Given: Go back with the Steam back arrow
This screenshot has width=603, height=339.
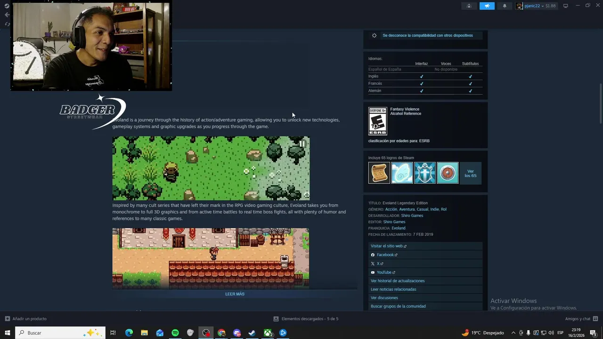Looking at the screenshot, I should click(7, 15).
